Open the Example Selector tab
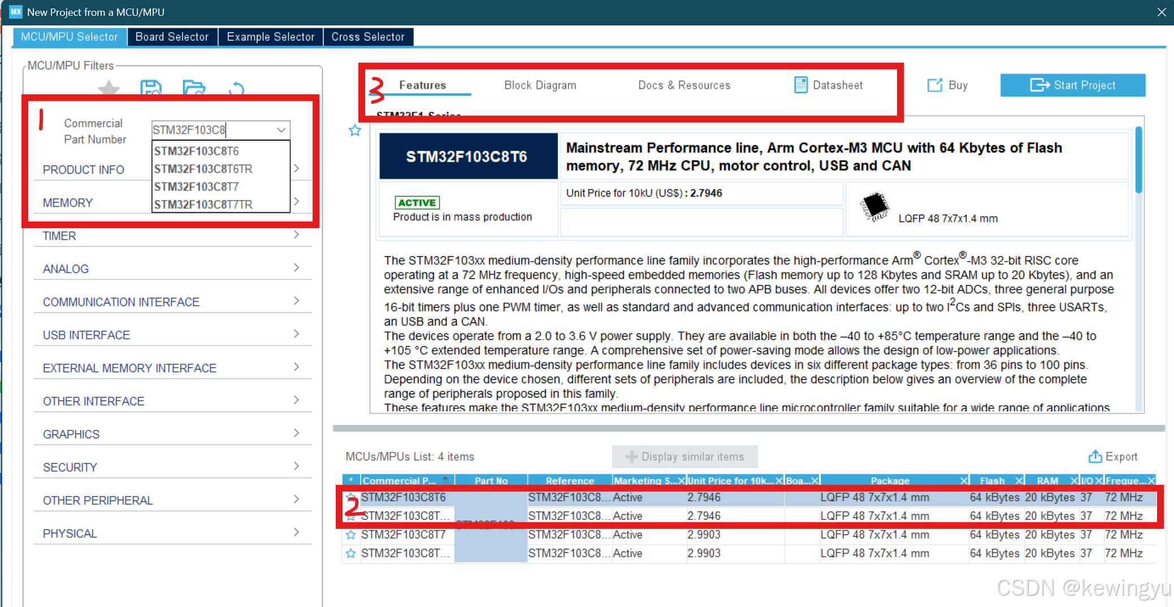The height and width of the screenshot is (607, 1174). tap(270, 37)
